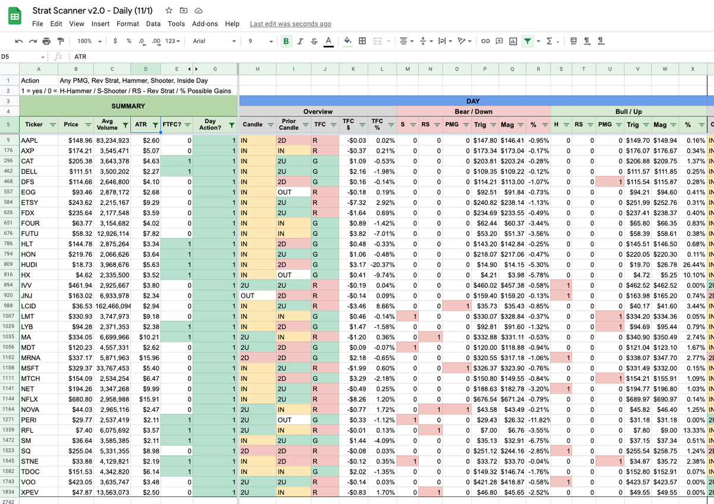Image resolution: width=714 pixels, height=504 pixels.
Task: Increase decimal places
Action: coord(156,41)
